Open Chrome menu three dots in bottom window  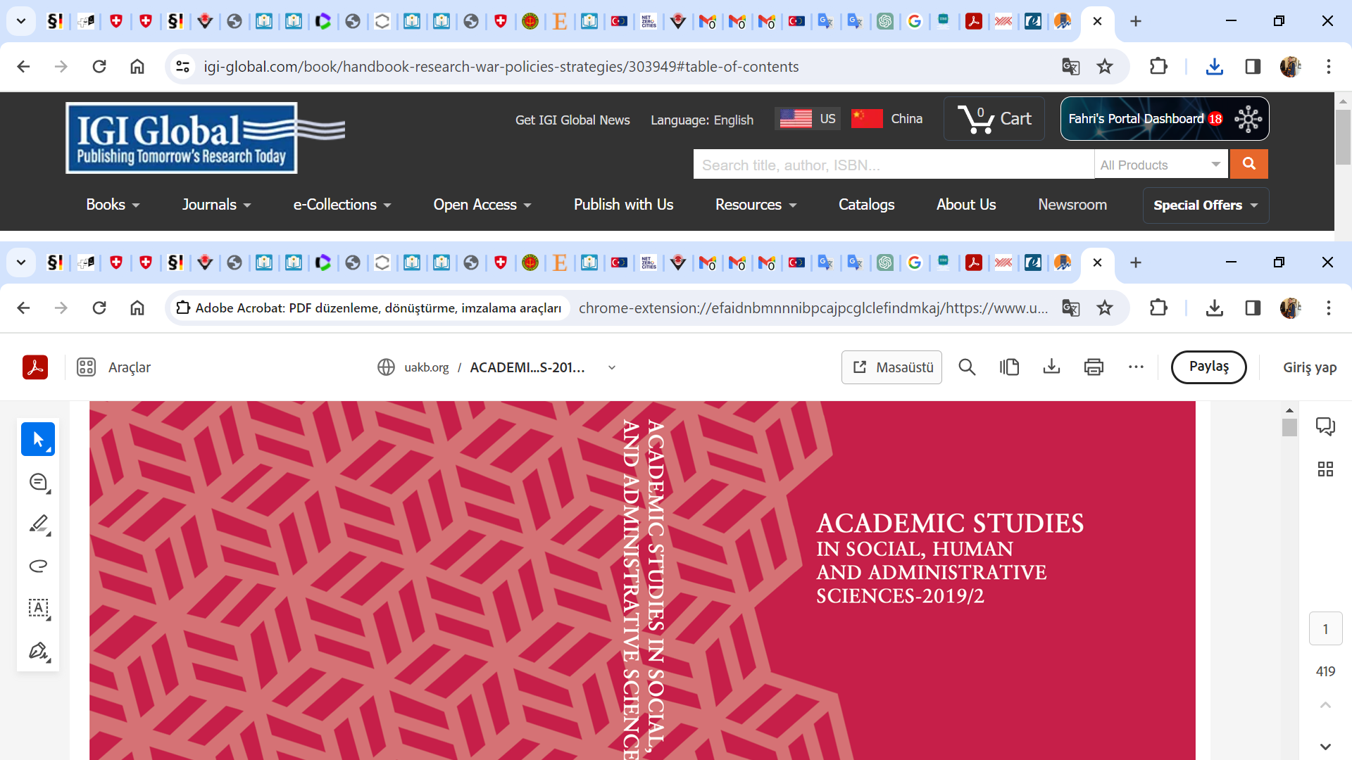point(1329,308)
